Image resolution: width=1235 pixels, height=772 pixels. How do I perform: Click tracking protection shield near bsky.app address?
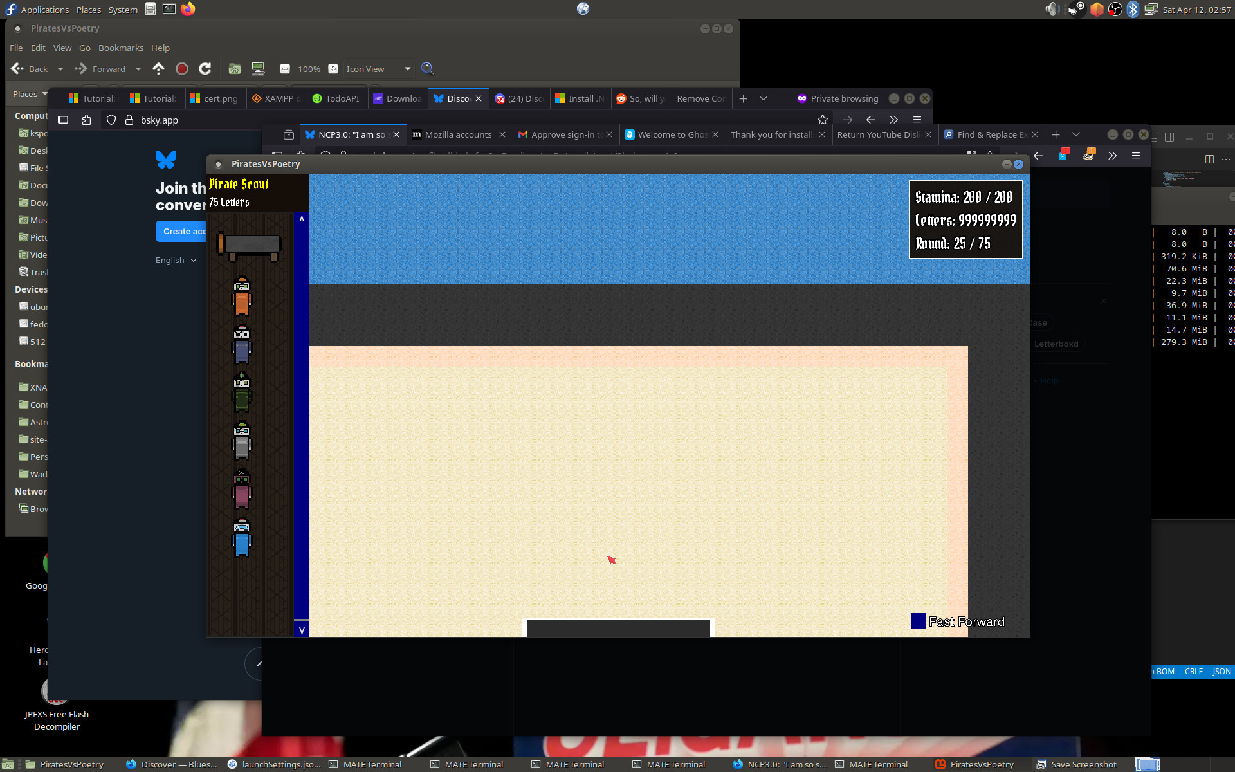[111, 120]
